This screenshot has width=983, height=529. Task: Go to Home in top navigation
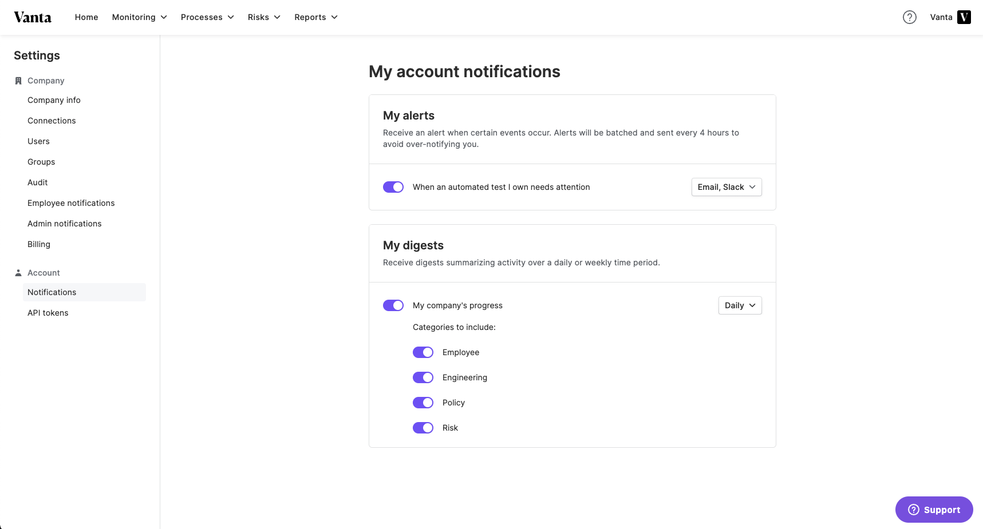pos(86,17)
